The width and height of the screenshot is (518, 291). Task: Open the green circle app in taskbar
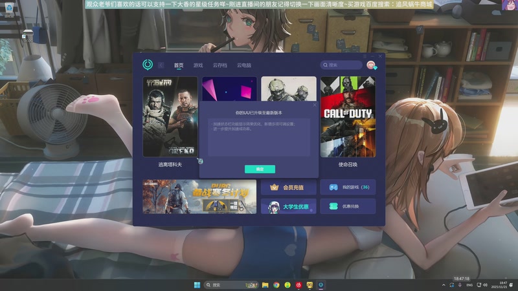[287, 285]
